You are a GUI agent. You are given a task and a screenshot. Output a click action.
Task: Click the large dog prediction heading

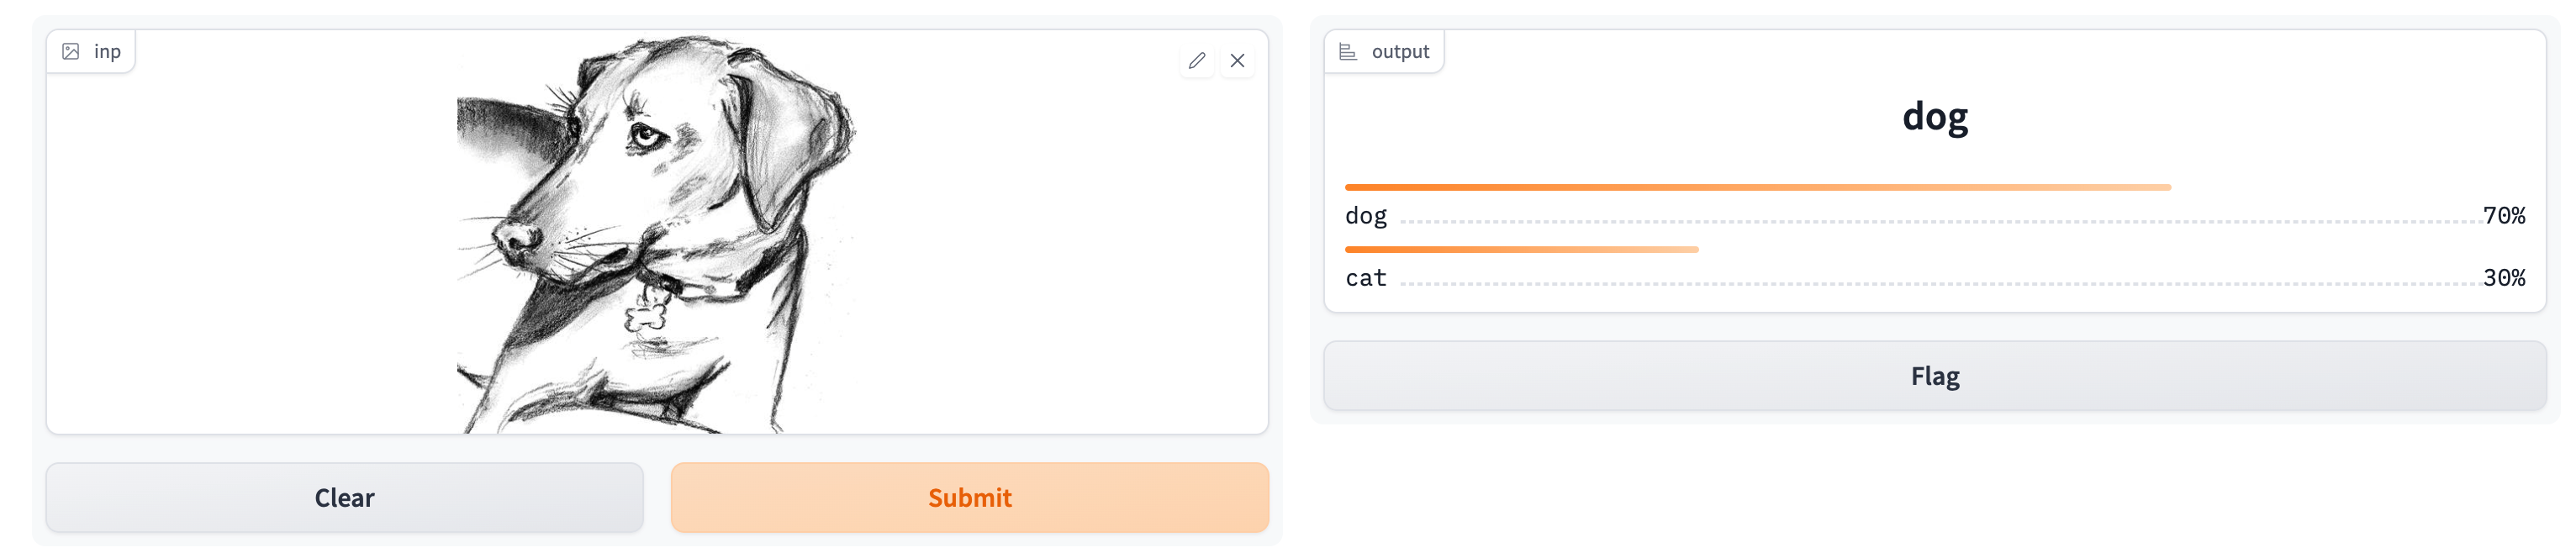pos(1935,118)
